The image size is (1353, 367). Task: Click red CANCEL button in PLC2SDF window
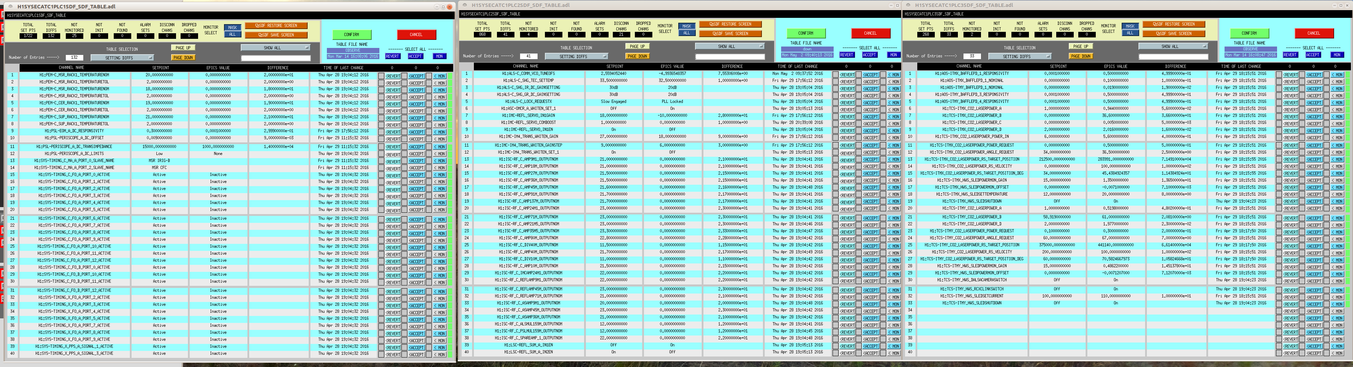tap(870, 33)
